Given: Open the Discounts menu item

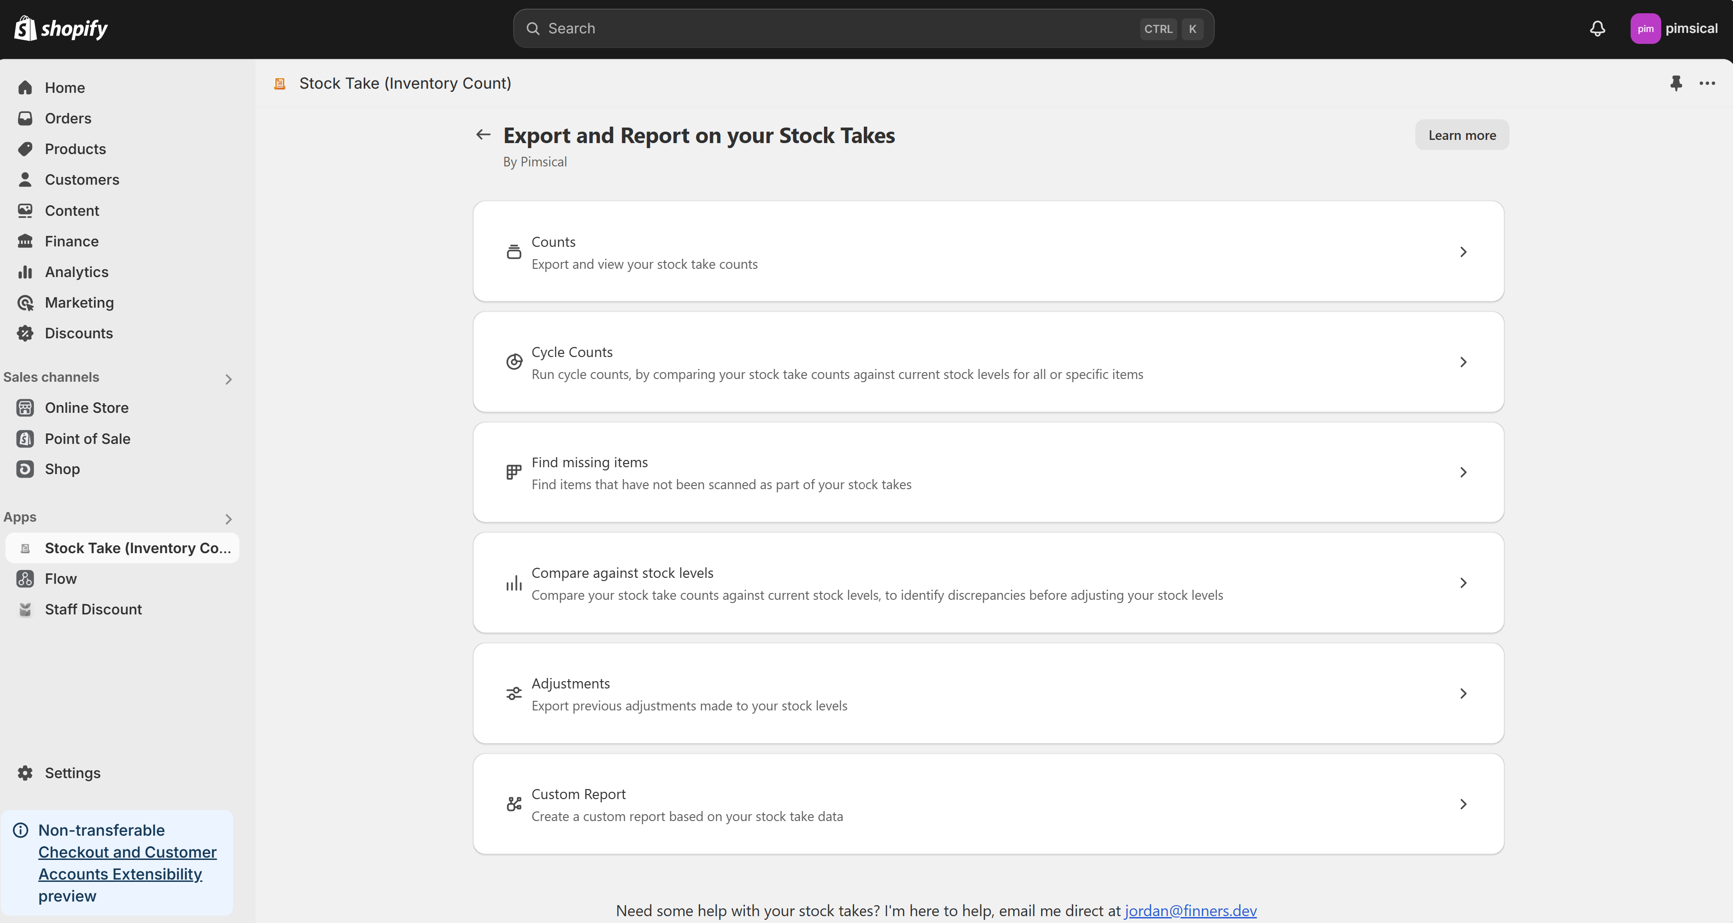Looking at the screenshot, I should click(x=79, y=332).
